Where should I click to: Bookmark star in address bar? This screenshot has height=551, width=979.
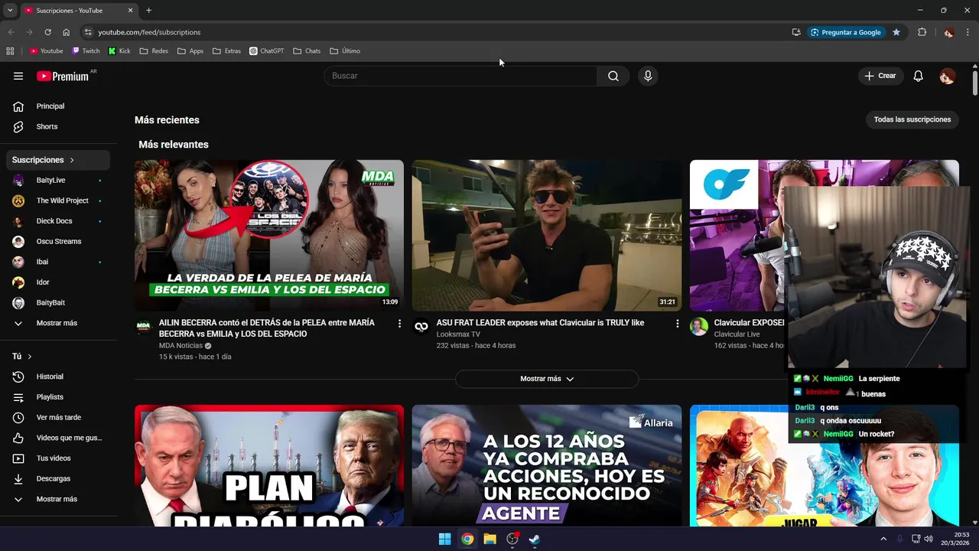coord(896,32)
